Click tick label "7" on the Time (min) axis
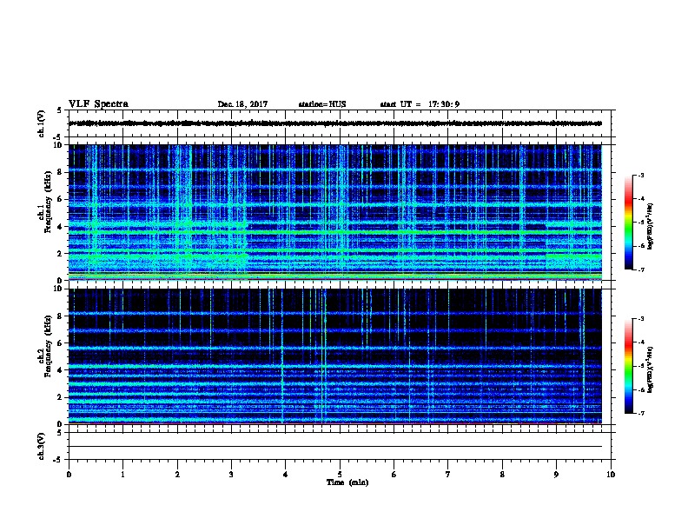688x532 pixels. tap(448, 475)
